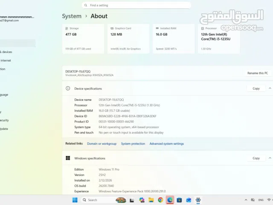Image resolution: width=273 pixels, height=205 pixels.
Task: Click the Storage card drive icon
Action: (67, 29)
